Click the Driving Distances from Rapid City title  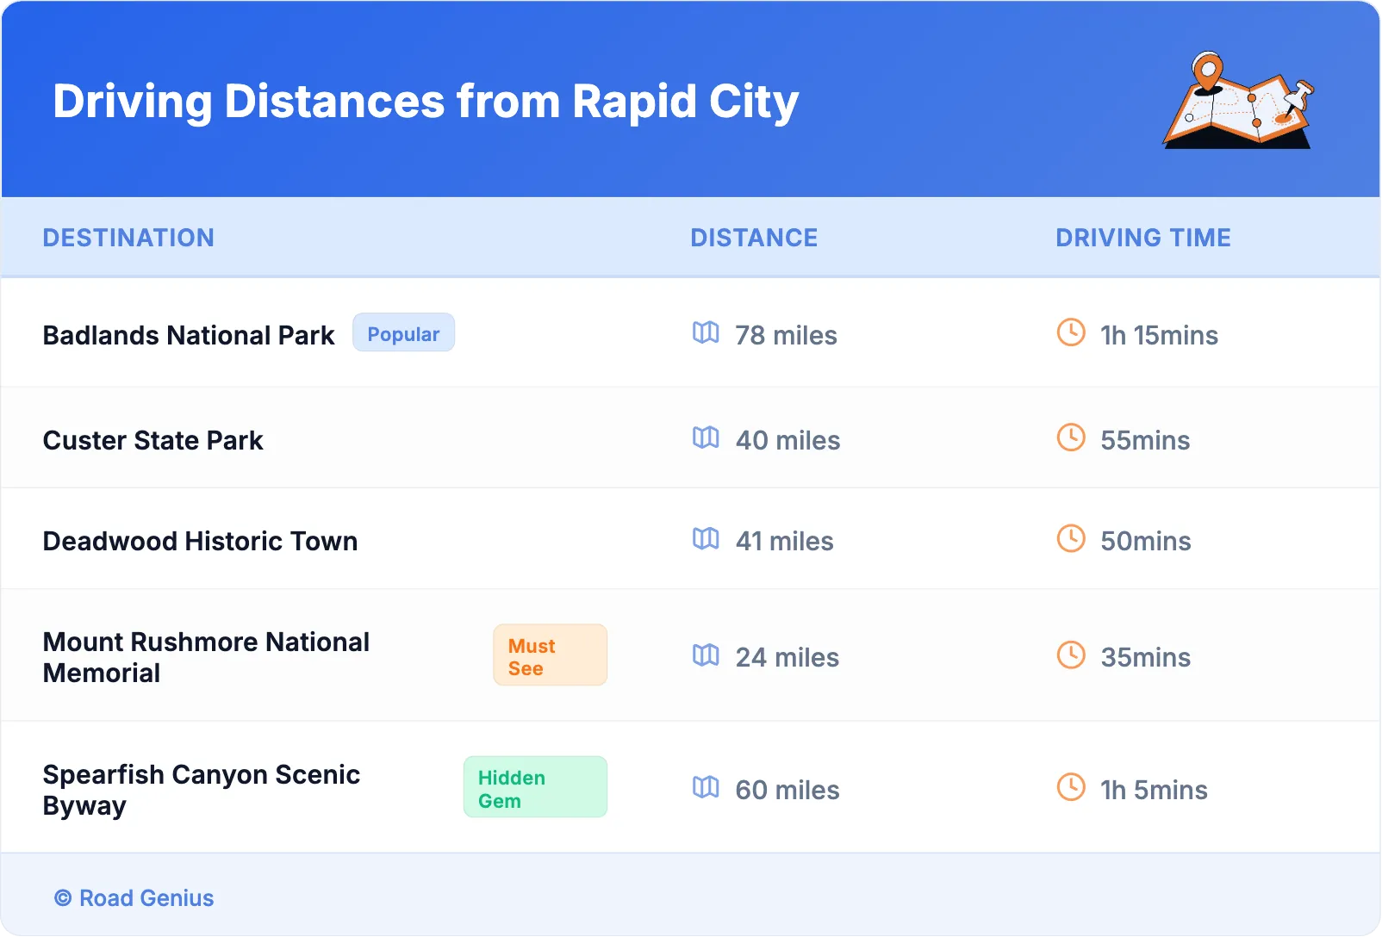click(426, 102)
